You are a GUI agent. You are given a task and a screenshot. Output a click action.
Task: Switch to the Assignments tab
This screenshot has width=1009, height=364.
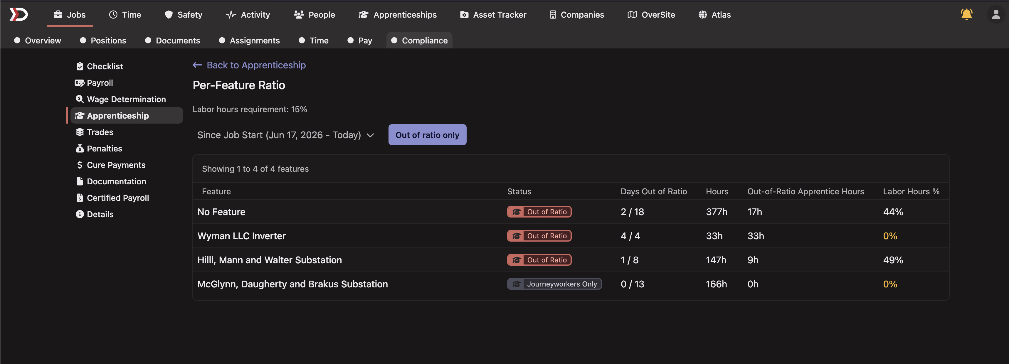(x=249, y=40)
